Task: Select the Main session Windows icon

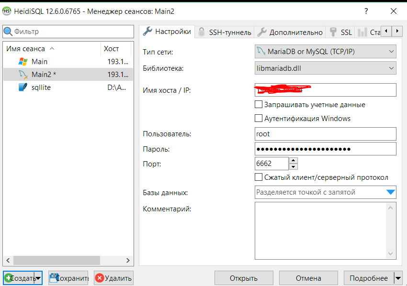Action: [23, 61]
